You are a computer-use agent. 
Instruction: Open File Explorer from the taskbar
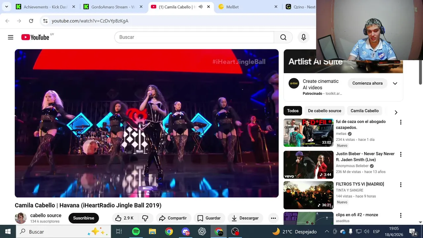point(152,231)
